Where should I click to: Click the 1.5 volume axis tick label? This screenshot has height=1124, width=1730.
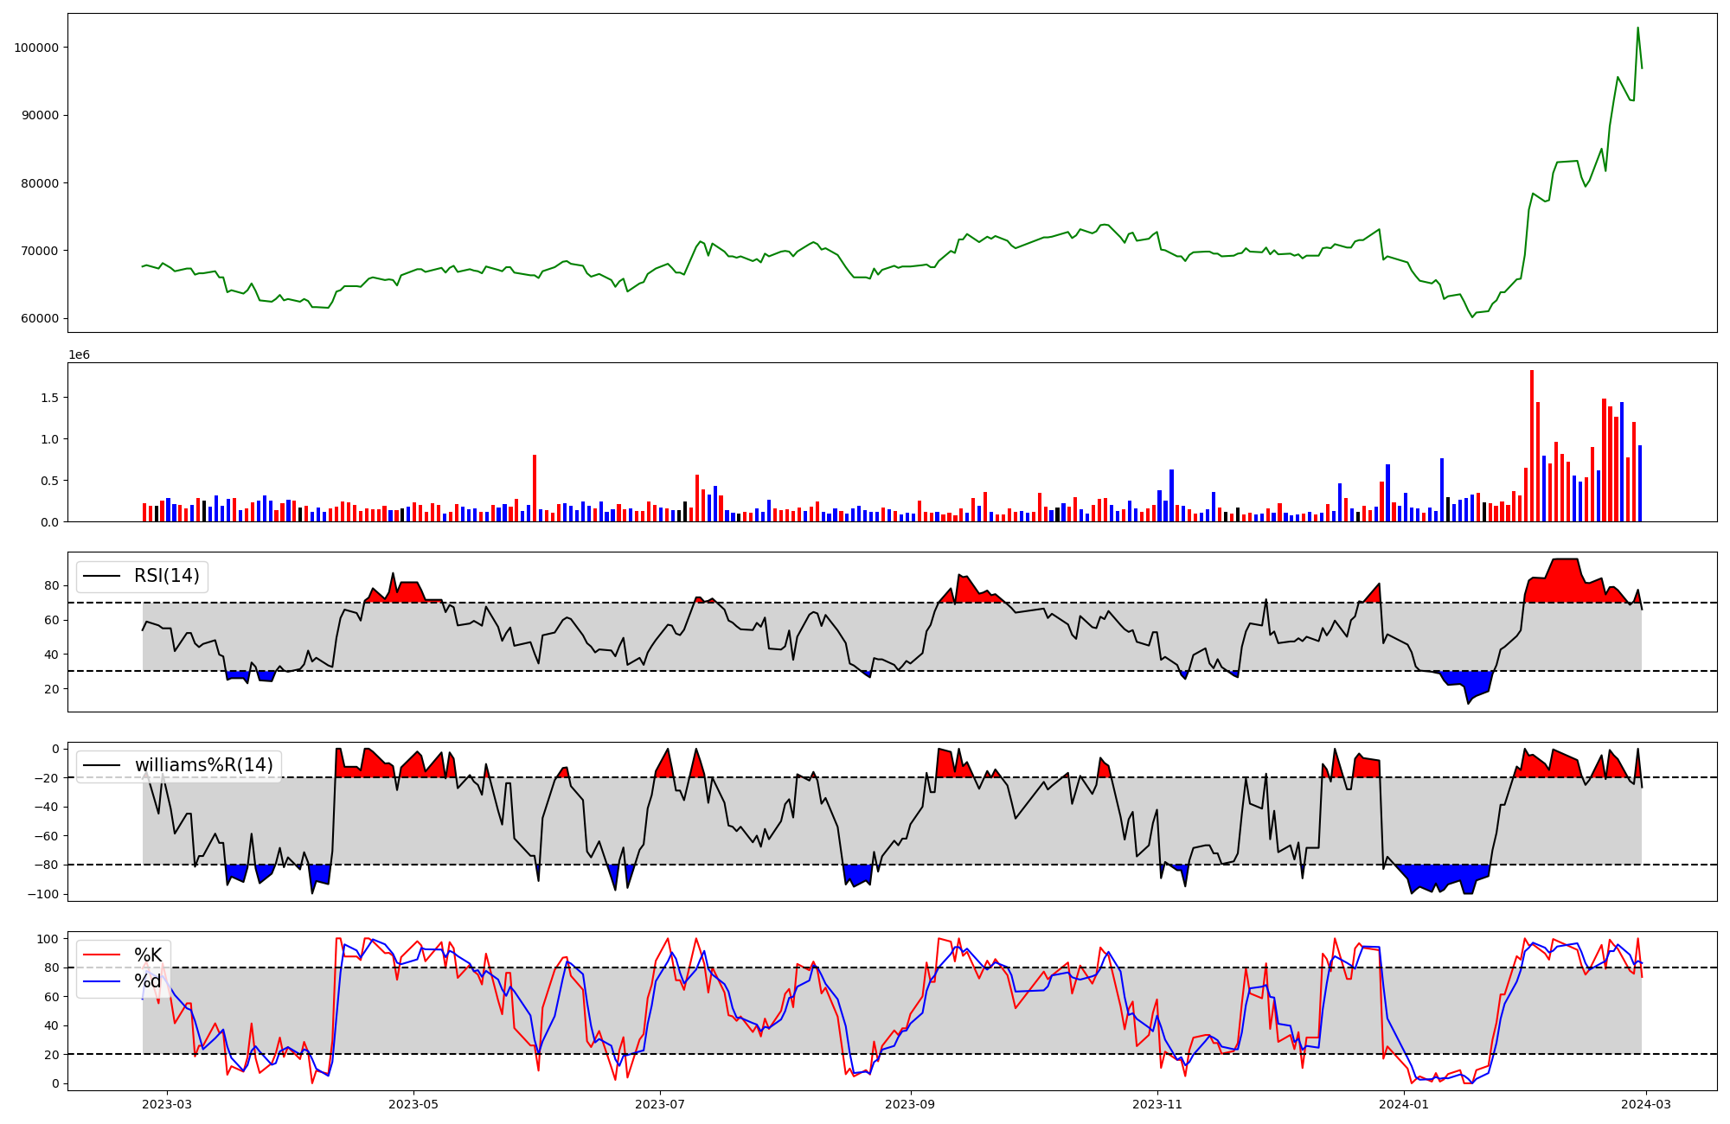50,398
